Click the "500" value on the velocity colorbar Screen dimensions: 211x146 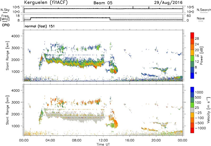click(198, 97)
